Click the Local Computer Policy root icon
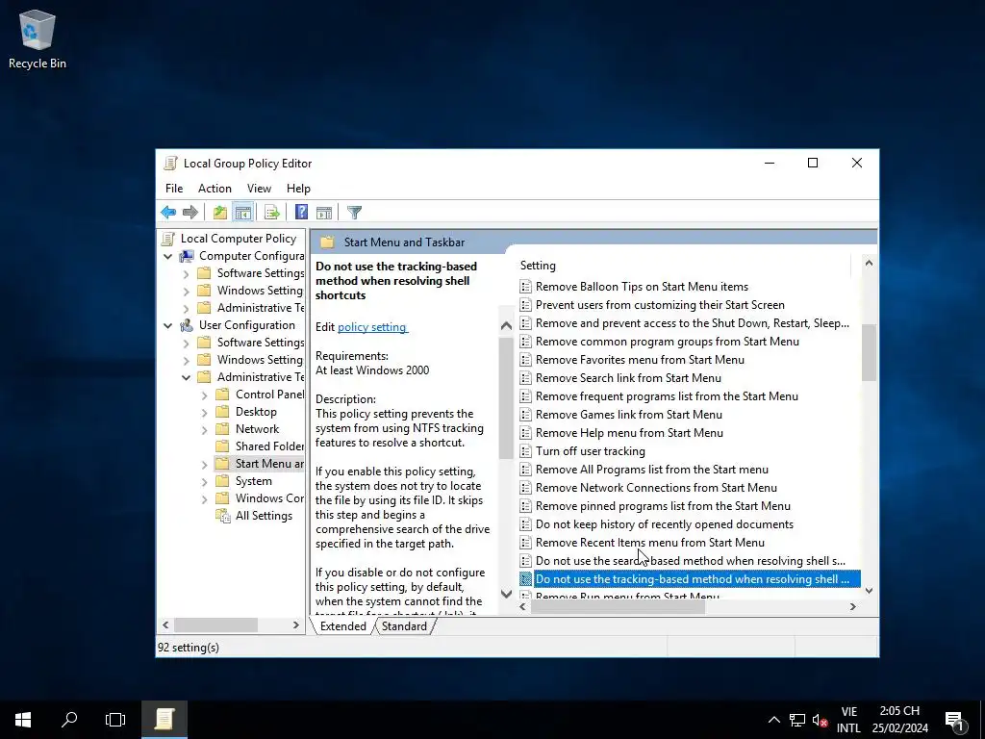 pos(167,239)
